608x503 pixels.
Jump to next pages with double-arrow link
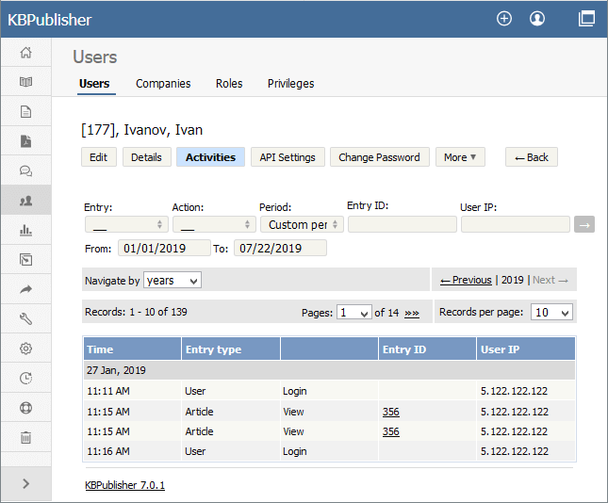tap(412, 313)
